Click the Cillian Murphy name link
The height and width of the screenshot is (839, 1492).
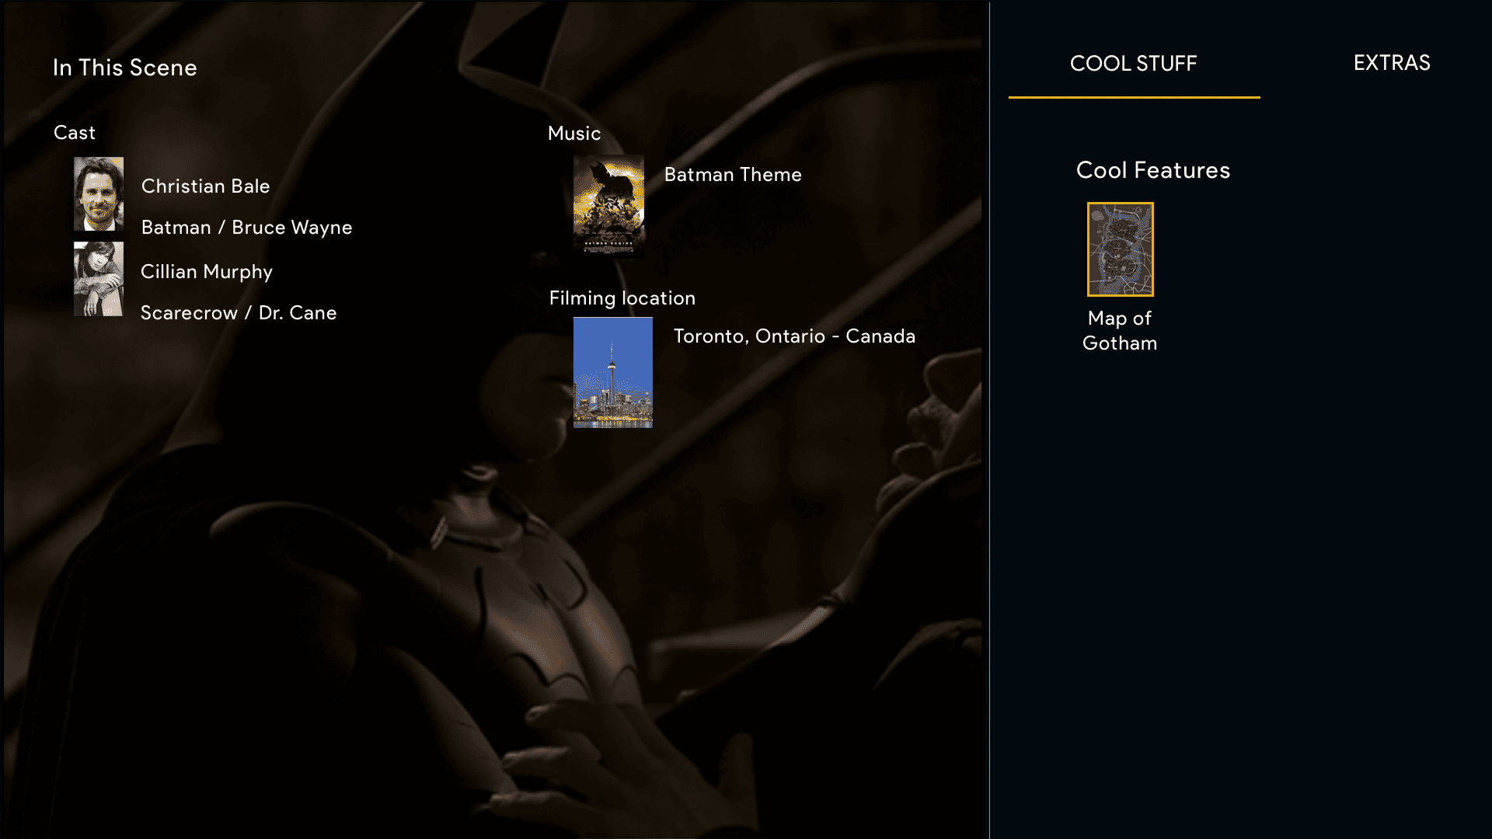click(207, 272)
